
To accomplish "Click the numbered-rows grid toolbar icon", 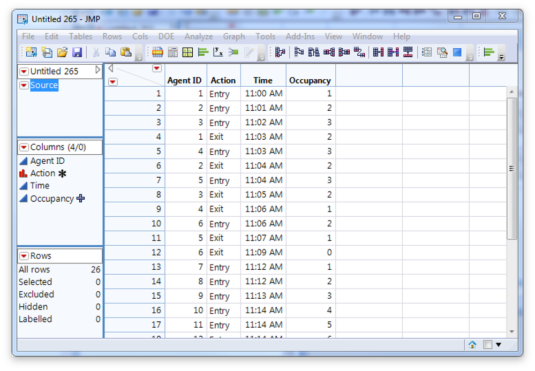I will (x=426, y=52).
